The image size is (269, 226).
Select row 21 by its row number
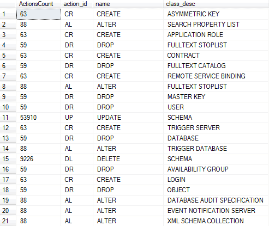click(8, 221)
